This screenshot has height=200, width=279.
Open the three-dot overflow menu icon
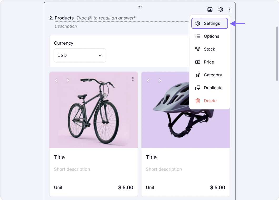pyautogui.click(x=230, y=9)
